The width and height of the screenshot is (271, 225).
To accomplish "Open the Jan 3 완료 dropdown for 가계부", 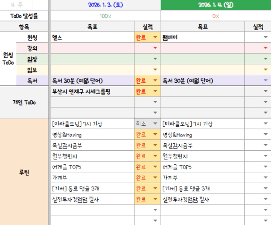I will point(155,177).
